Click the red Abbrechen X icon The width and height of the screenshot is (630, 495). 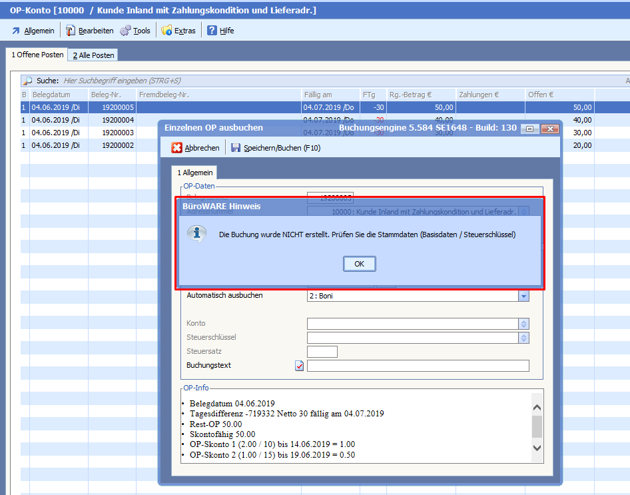coord(177,148)
